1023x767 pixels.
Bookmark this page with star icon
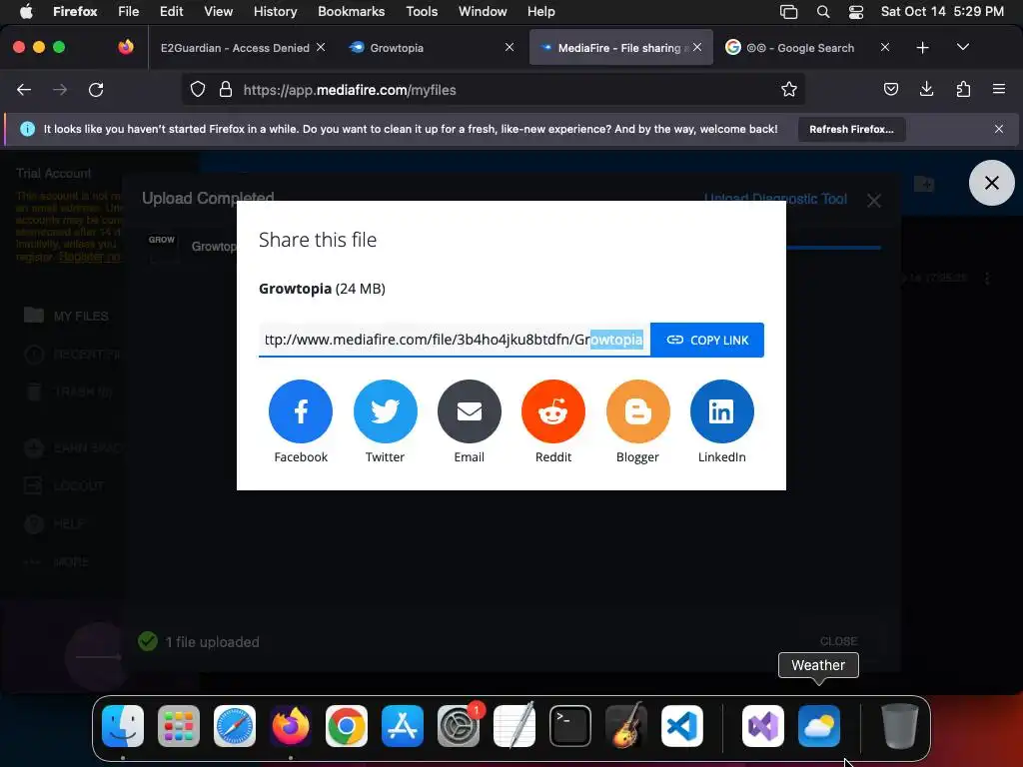tap(789, 89)
